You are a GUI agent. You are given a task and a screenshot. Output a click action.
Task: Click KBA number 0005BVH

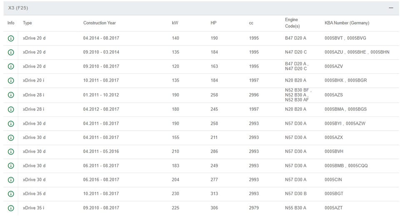pyautogui.click(x=334, y=151)
